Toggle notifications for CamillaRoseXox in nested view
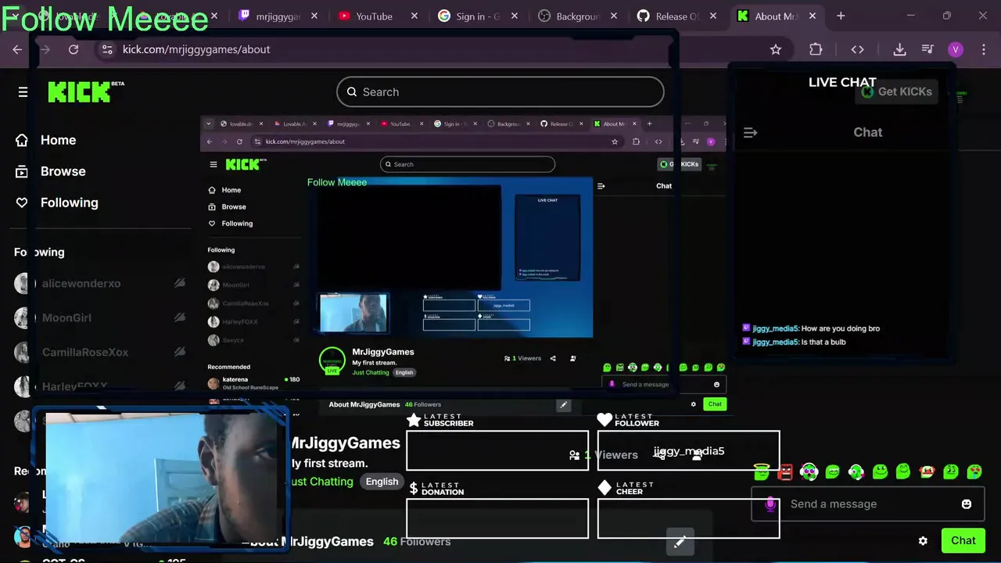Image resolution: width=1001 pixels, height=563 pixels. point(296,303)
